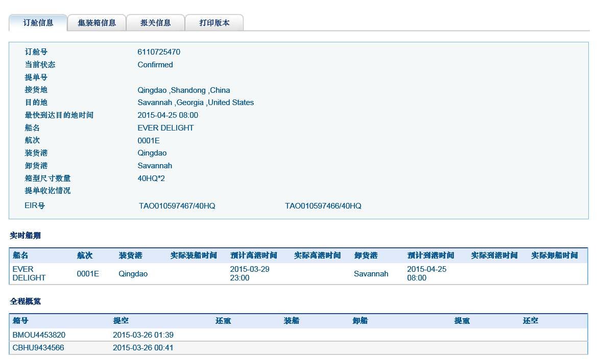
Task: Switch to the 集装箱信息 tab
Action: 97,22
